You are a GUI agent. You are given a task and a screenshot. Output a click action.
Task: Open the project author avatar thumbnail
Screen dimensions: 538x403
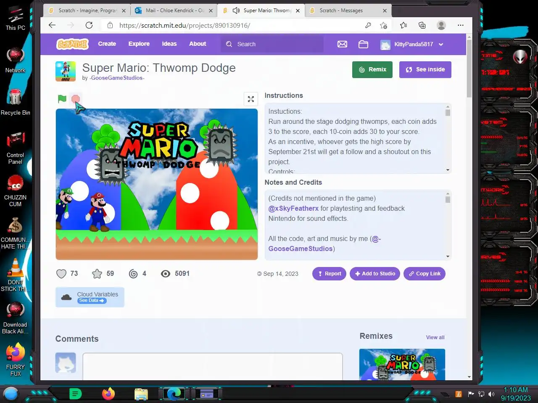tap(66, 71)
